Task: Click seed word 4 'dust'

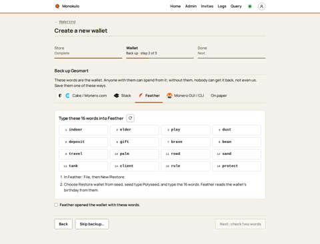Action: (237, 130)
